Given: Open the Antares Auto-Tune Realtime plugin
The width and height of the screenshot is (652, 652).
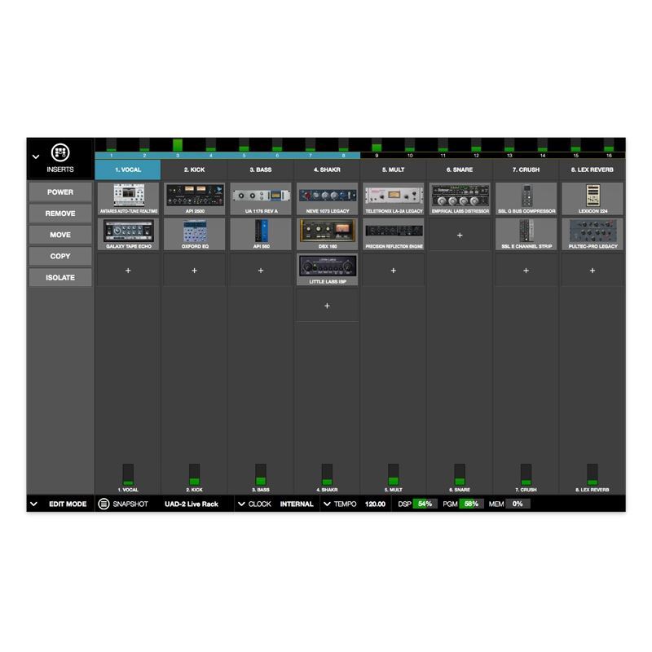Looking at the screenshot, I should click(x=129, y=199).
